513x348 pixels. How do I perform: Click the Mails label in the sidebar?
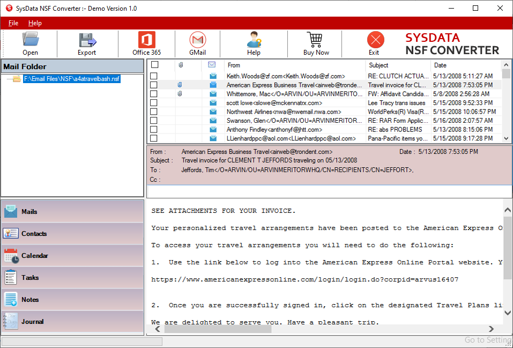[x=29, y=211]
